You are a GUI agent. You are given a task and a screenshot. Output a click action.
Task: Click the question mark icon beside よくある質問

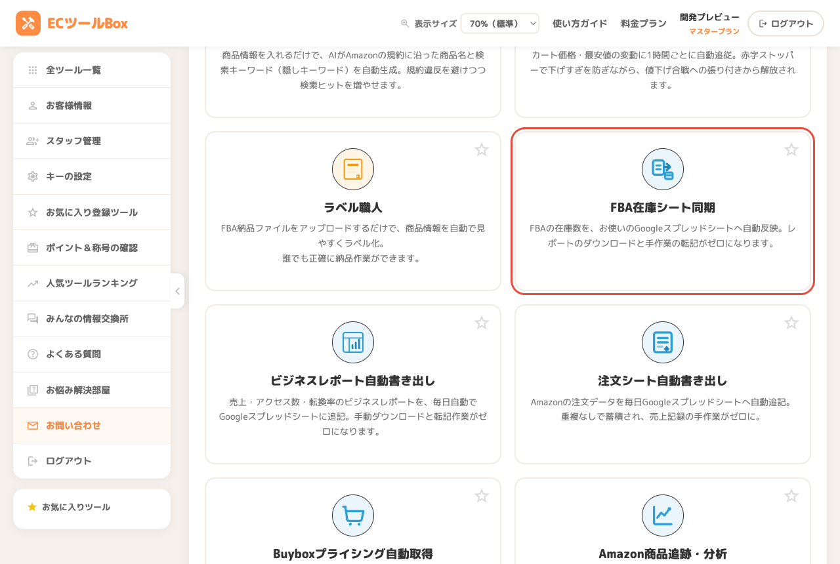tap(33, 354)
